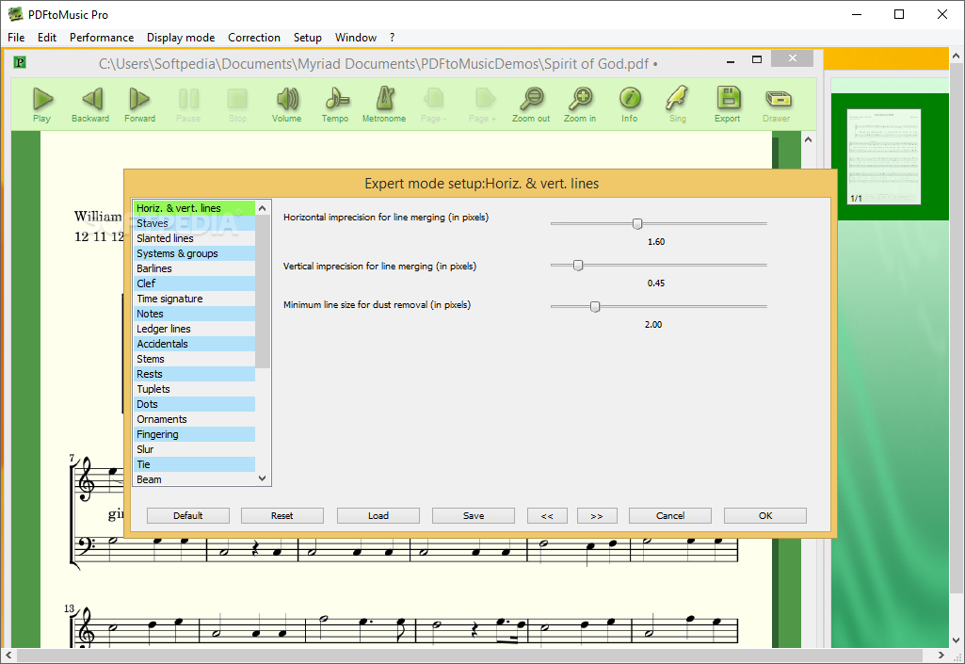
Task: Click the Zoom in magnifier icon
Action: coord(580,99)
